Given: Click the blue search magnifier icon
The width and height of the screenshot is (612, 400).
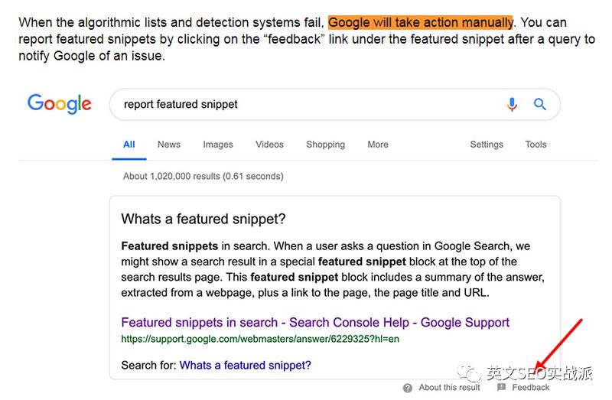Looking at the screenshot, I should pos(540,105).
